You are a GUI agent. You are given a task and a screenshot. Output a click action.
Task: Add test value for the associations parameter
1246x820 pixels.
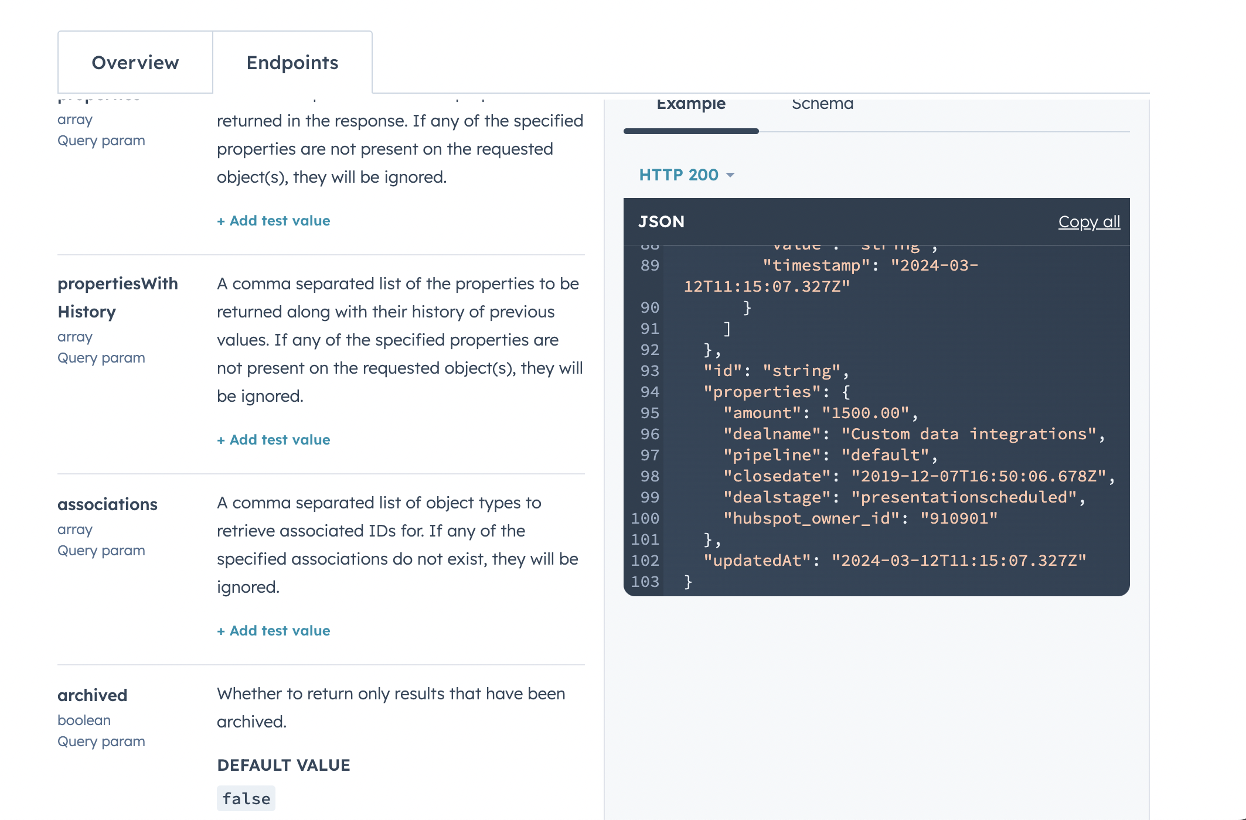pyautogui.click(x=273, y=630)
